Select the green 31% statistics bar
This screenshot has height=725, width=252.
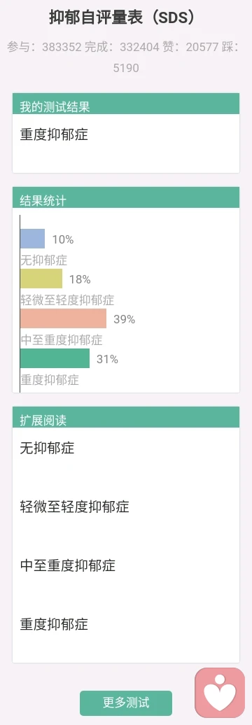55,358
